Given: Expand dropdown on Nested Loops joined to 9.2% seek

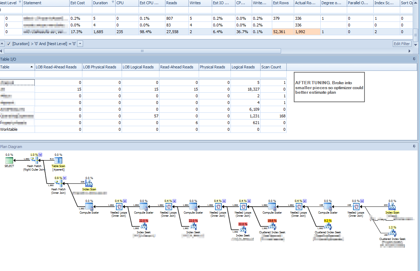Looking at the screenshot, I should [304, 201].
